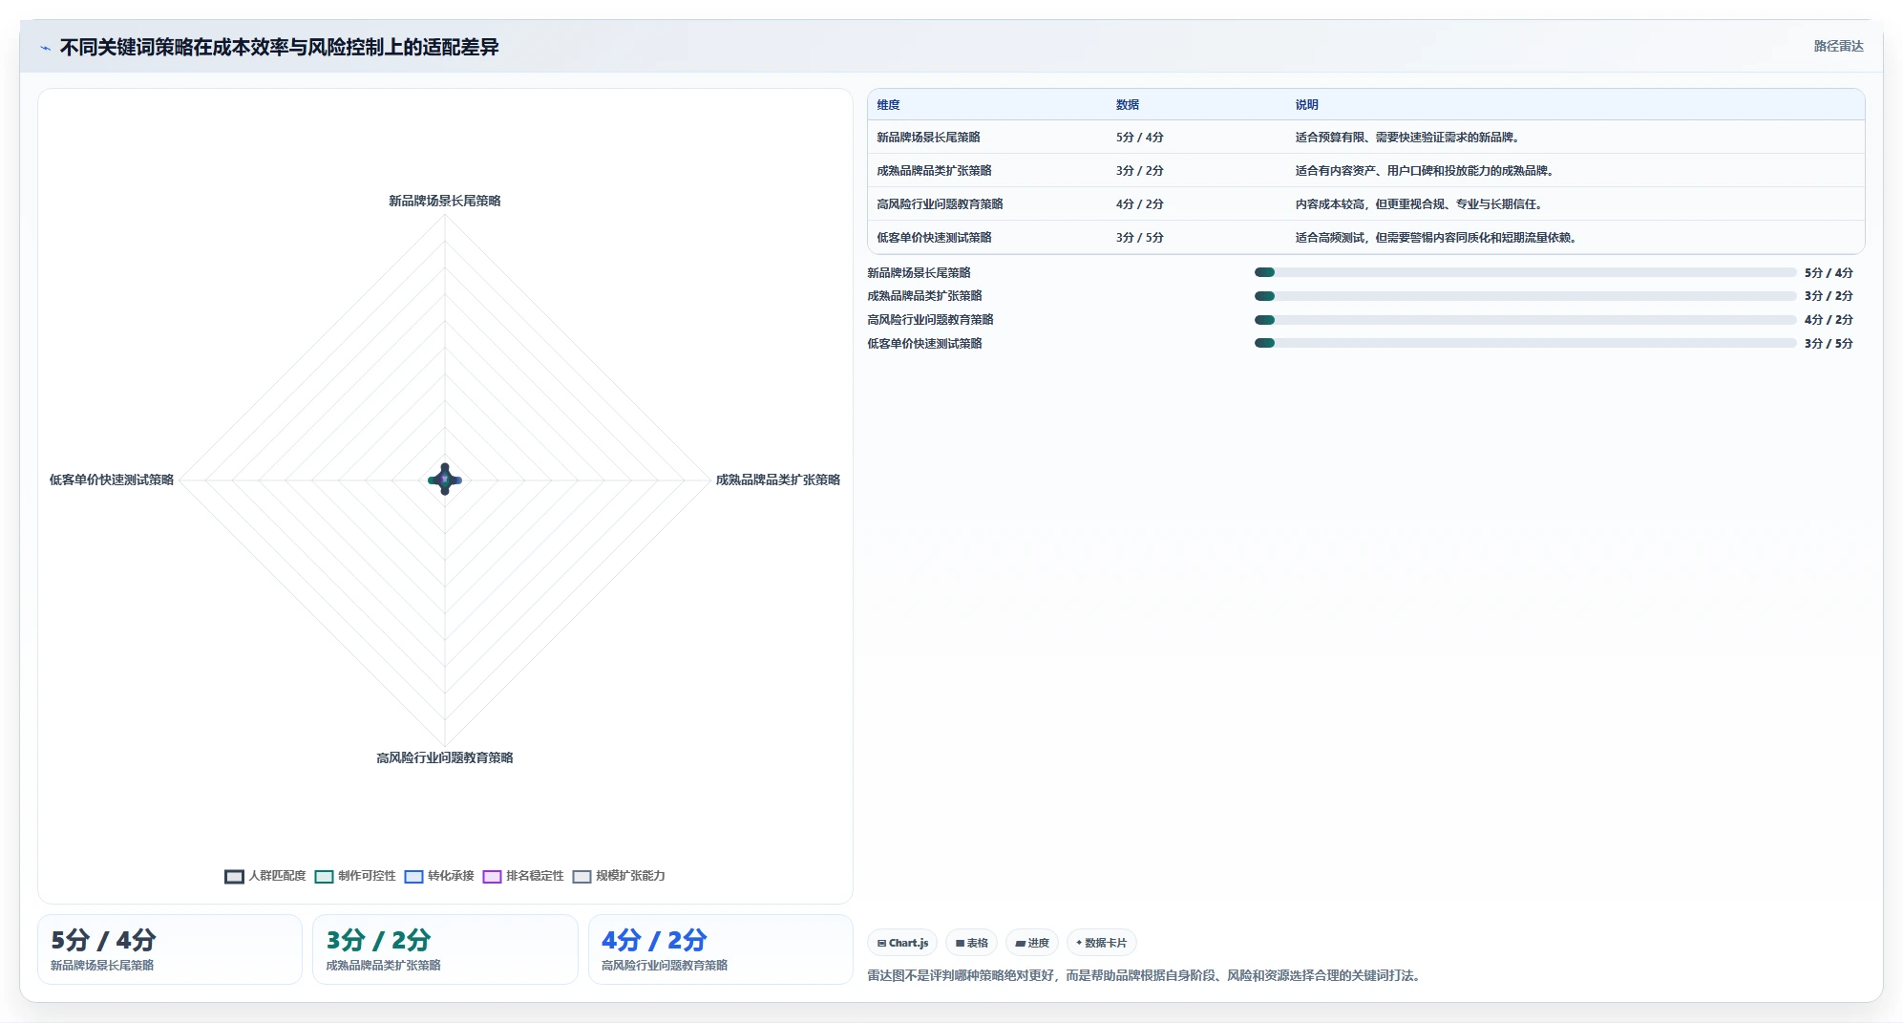Click the title icon beside the chart heading
This screenshot has height=1023, width=1903.
pos(45,48)
